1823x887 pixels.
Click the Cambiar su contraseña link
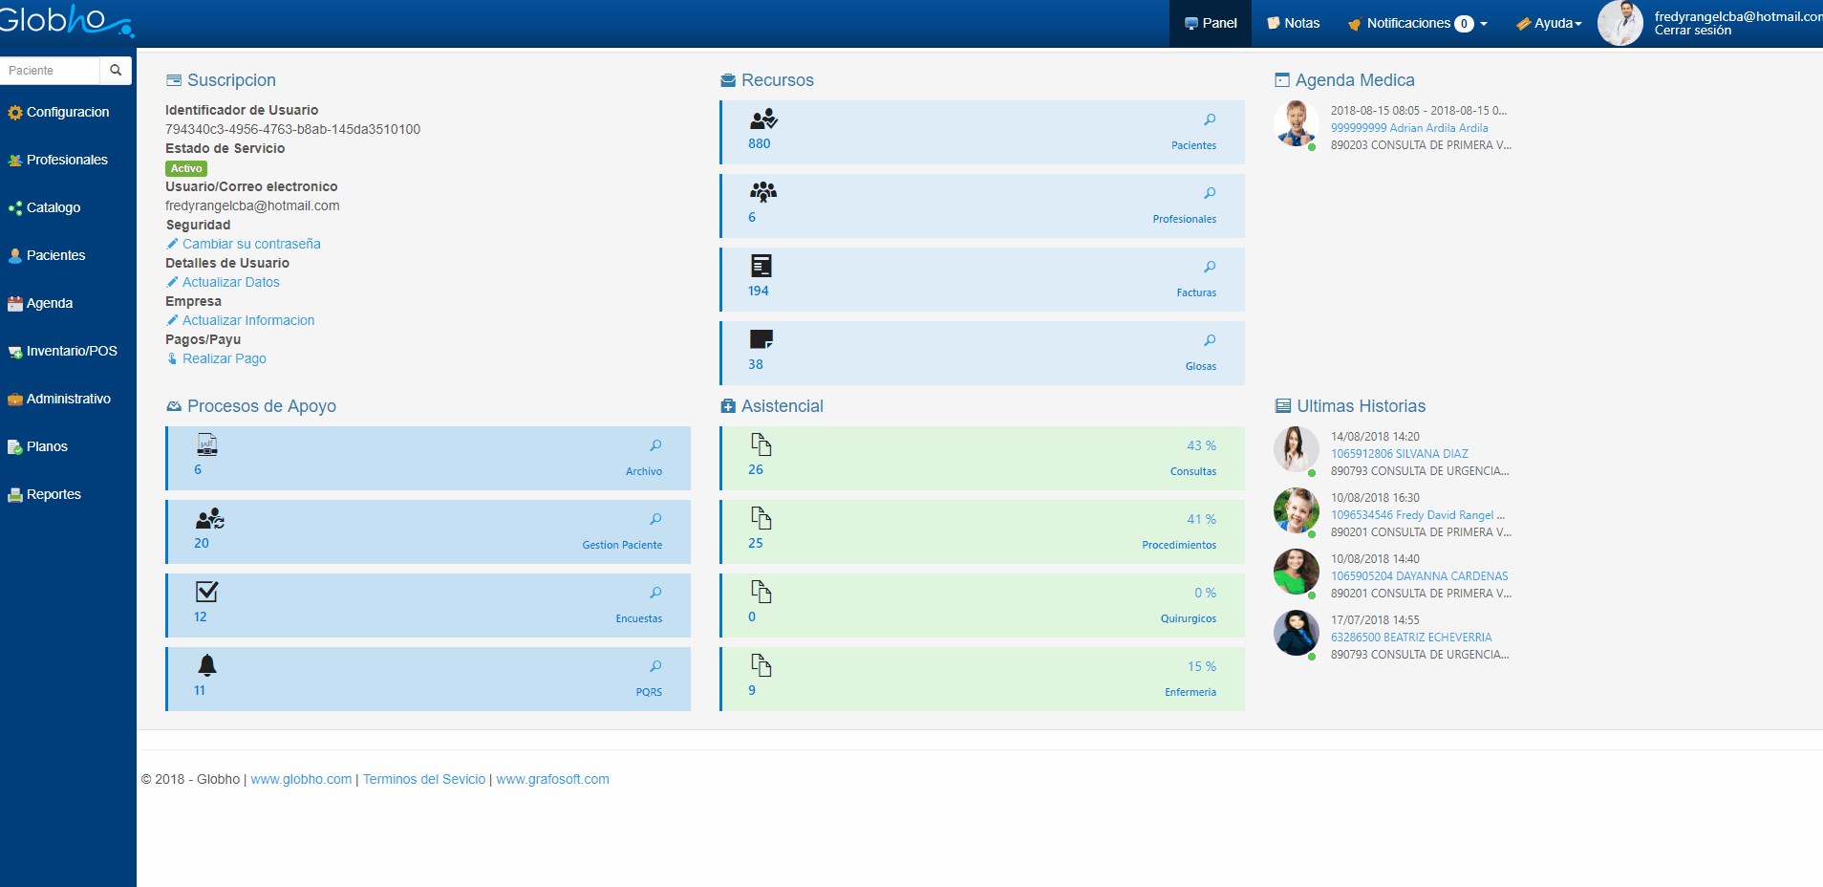click(251, 244)
